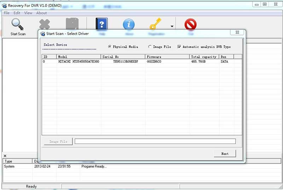Open Help via the blue question book icon
Viewport: 283px width, 190px height.
102,24
